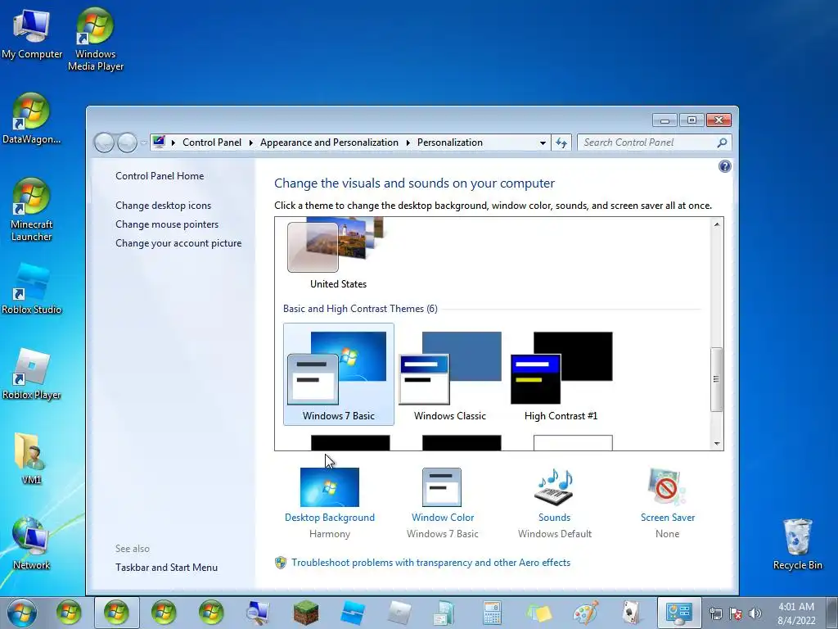Click the Sounds text link

coord(554,518)
